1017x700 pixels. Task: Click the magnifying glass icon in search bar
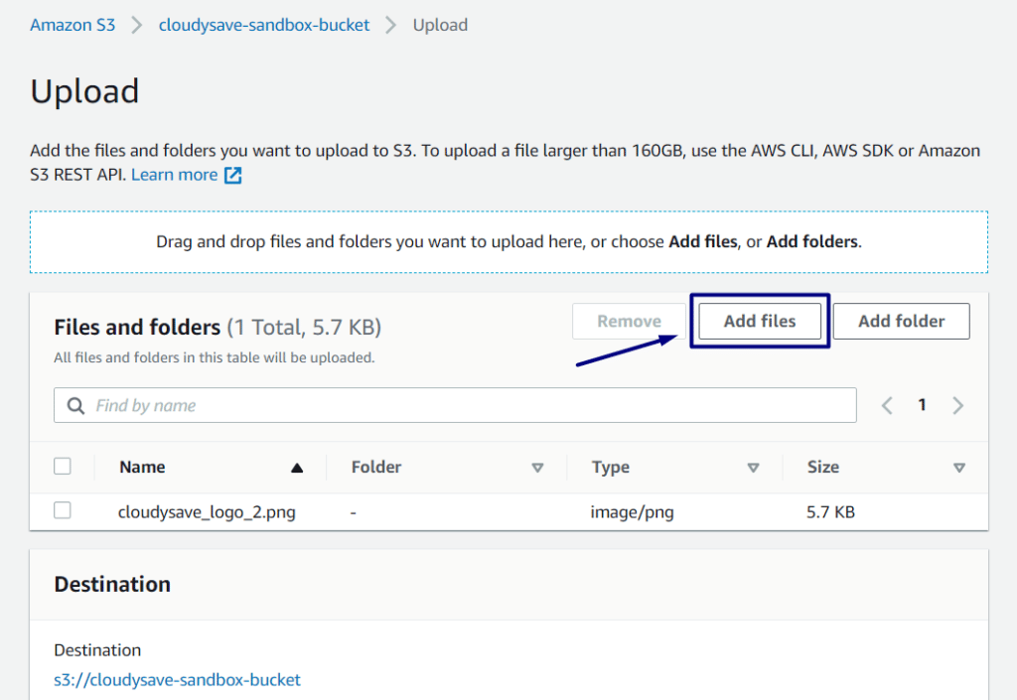[75, 405]
